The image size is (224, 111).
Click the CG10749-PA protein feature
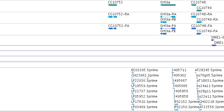pyautogui.click(x=199, y=34)
